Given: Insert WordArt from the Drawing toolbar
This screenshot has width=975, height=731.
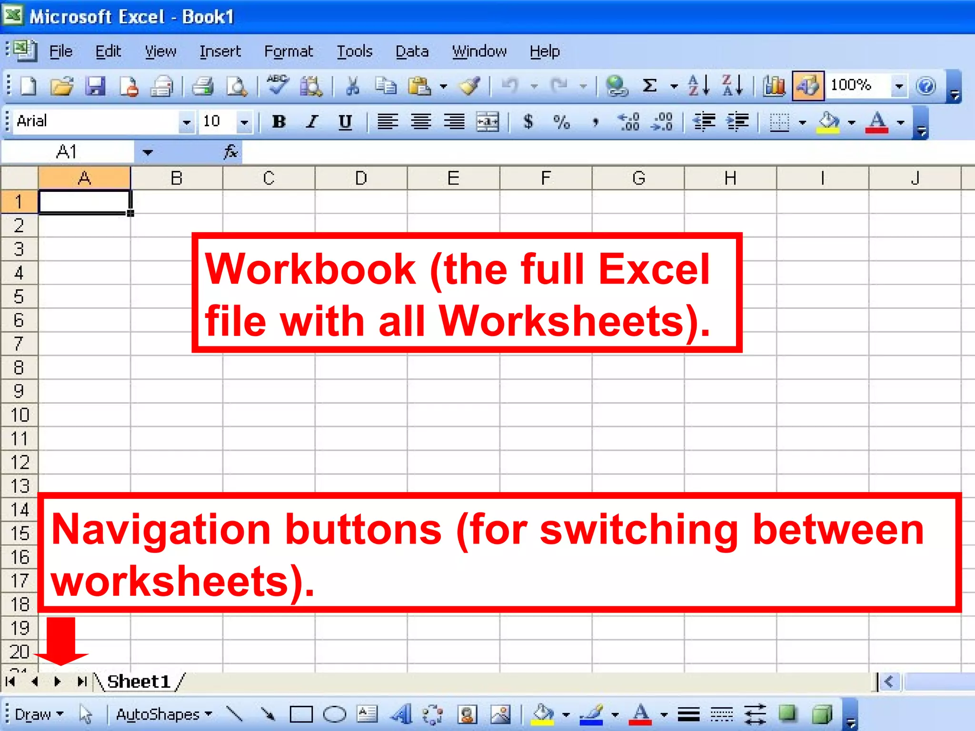Looking at the screenshot, I should [x=401, y=714].
